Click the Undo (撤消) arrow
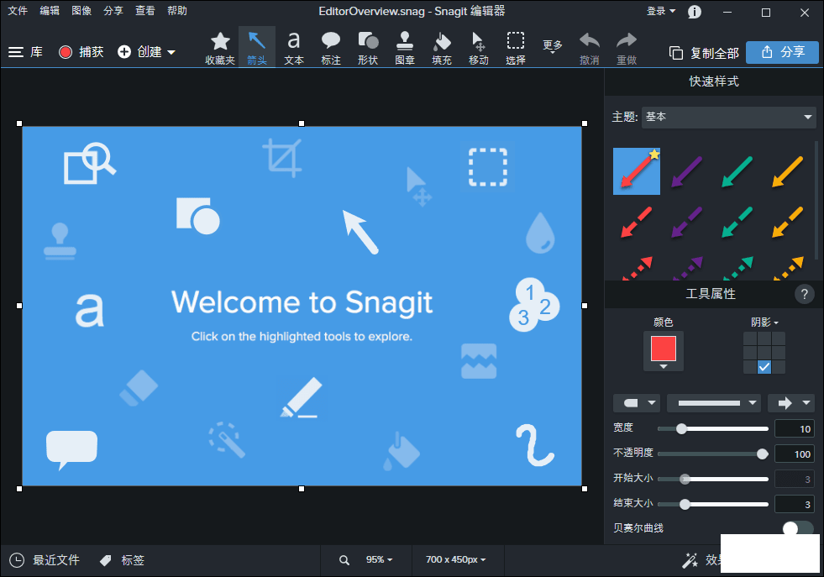 coord(589,49)
